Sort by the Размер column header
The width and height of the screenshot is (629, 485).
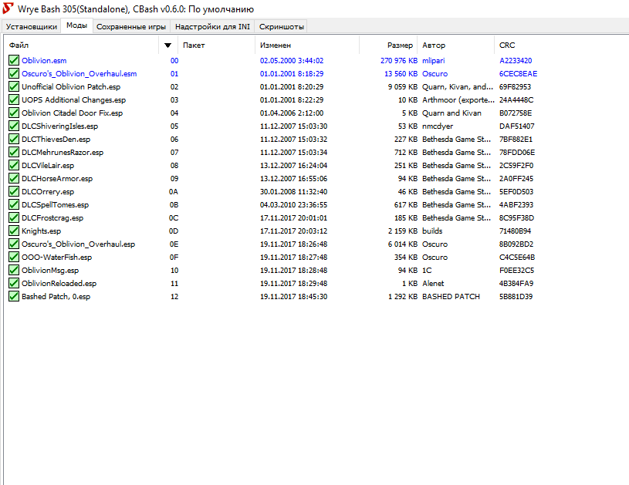click(388, 45)
